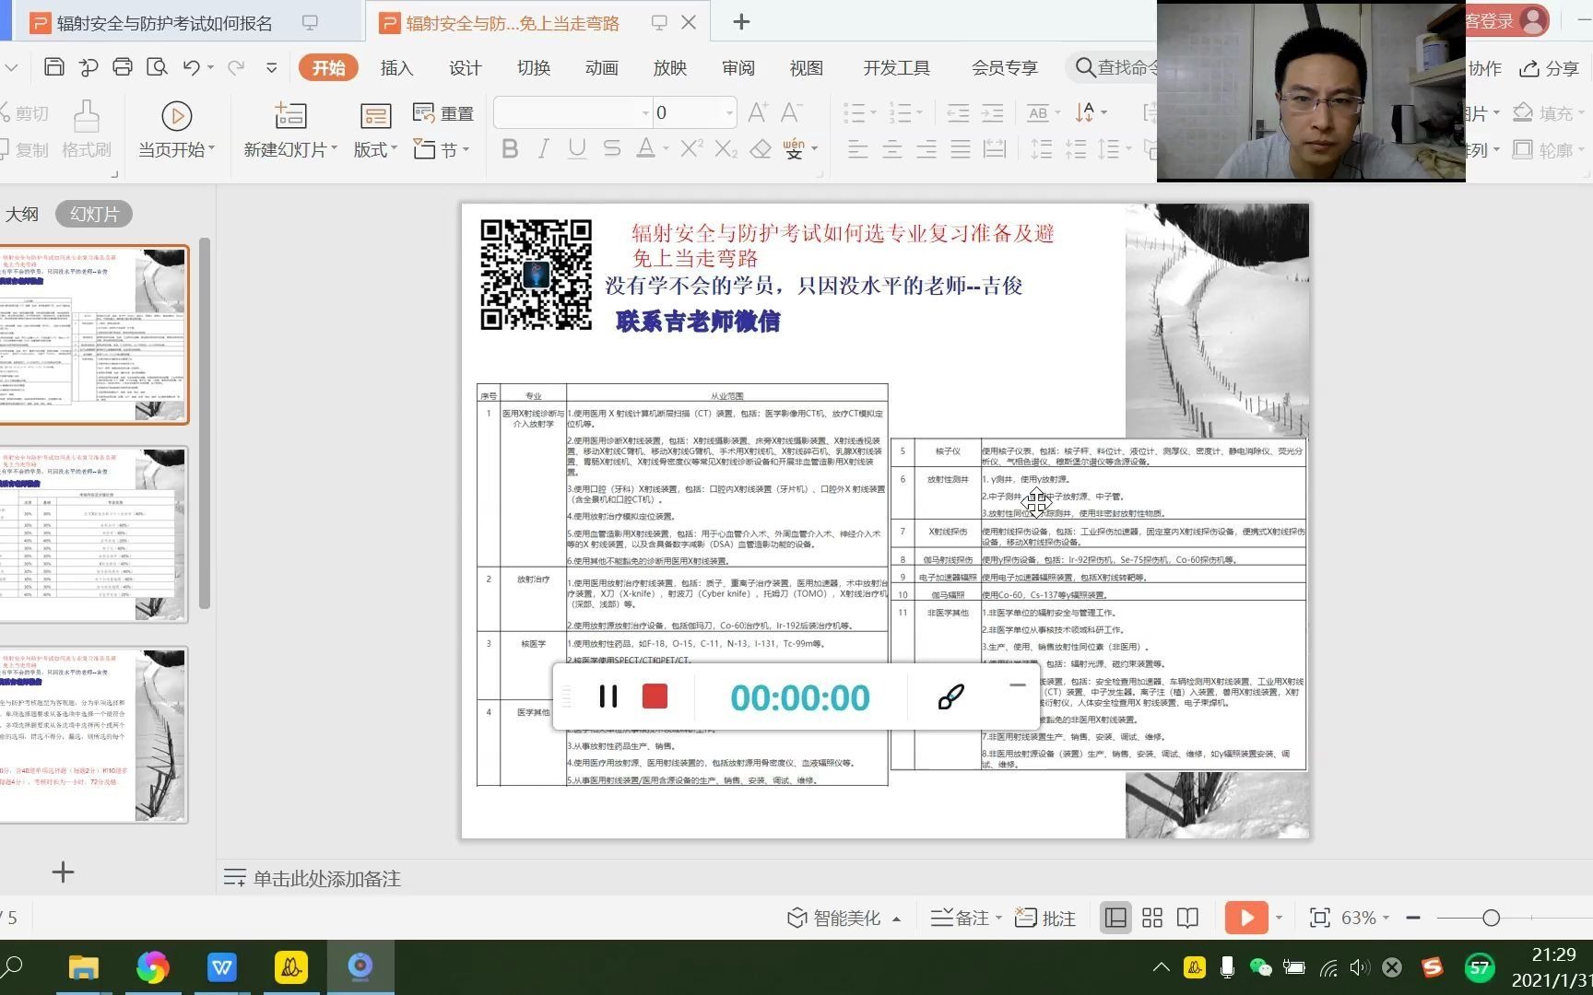The height and width of the screenshot is (995, 1593).
Task: Switch to the 幻灯片 panel tab
Action: [92, 213]
